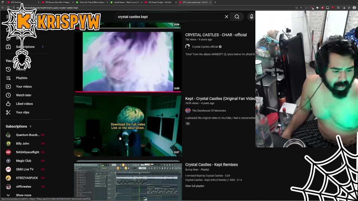358x201 pixels.
Task: Open Subscriptions in the sidebar
Action: pos(25,47)
